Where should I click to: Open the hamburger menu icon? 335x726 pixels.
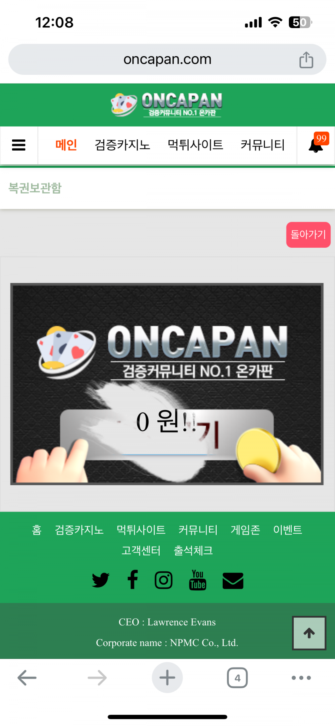[19, 145]
